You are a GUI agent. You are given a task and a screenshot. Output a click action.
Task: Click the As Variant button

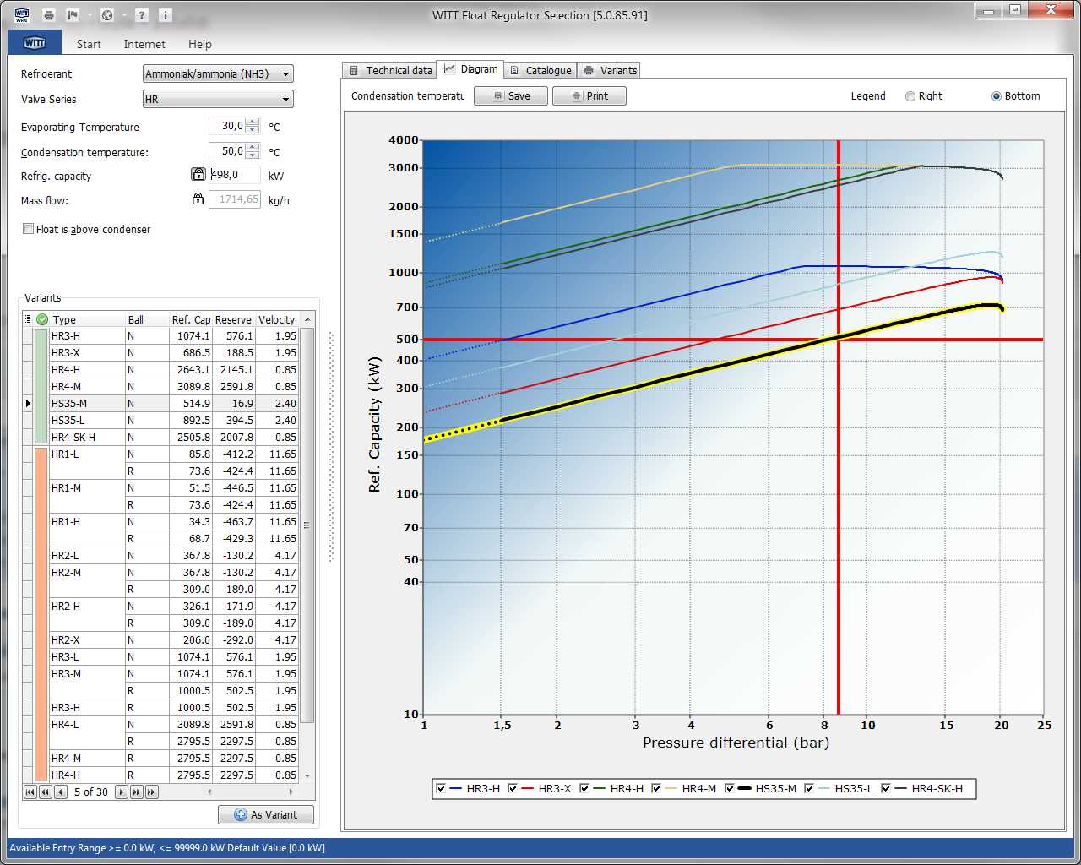click(x=266, y=814)
